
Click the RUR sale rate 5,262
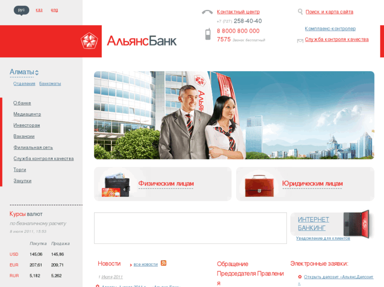coord(57,276)
